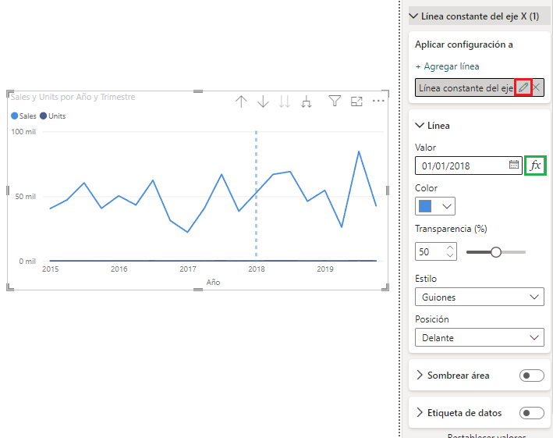
Task: Delete the constant line with X
Action: click(537, 87)
